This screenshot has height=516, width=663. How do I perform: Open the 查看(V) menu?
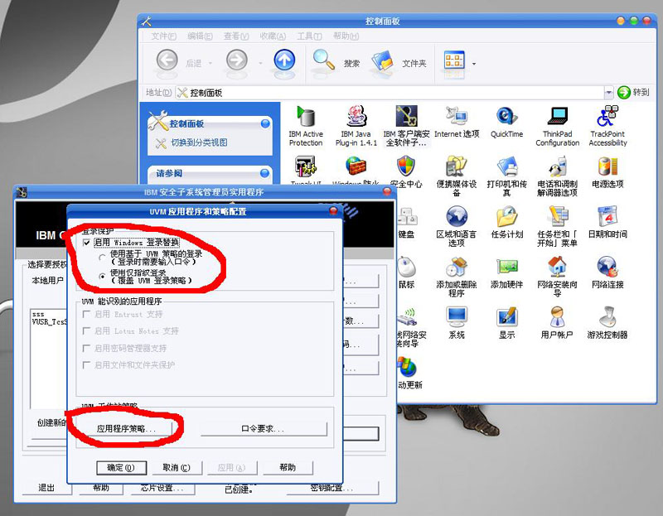coord(236,36)
